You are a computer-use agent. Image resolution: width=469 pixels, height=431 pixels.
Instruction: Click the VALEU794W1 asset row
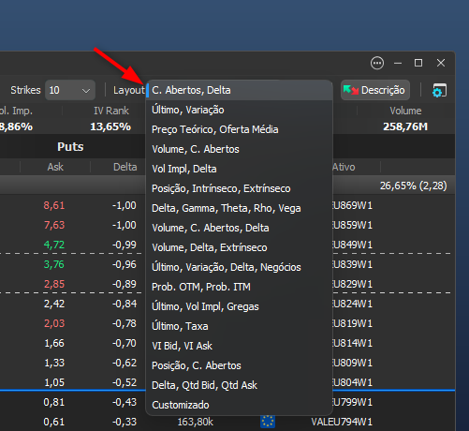[342, 422]
